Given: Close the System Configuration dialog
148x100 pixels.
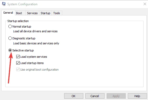Looking at the screenshot, I should [x=145, y=4].
